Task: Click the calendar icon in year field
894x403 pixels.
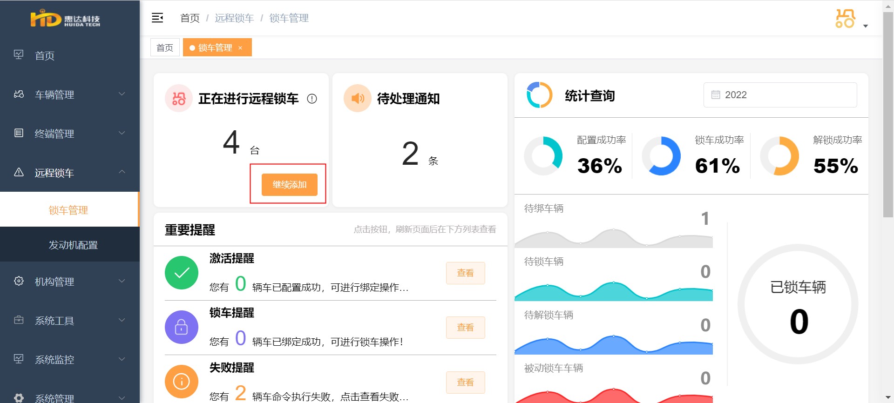Action: point(716,95)
